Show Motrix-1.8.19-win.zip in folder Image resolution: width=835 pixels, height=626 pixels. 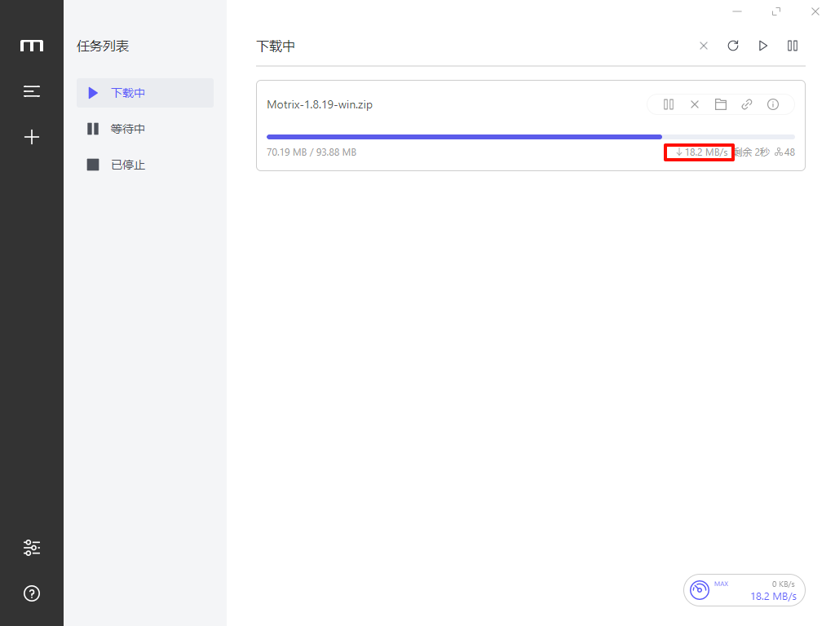(x=721, y=104)
